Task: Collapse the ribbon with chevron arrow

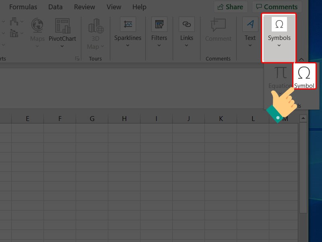Action: tap(301, 59)
